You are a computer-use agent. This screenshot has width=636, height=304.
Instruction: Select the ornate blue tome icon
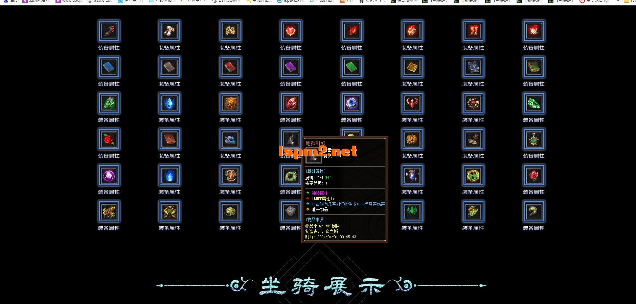(473, 67)
